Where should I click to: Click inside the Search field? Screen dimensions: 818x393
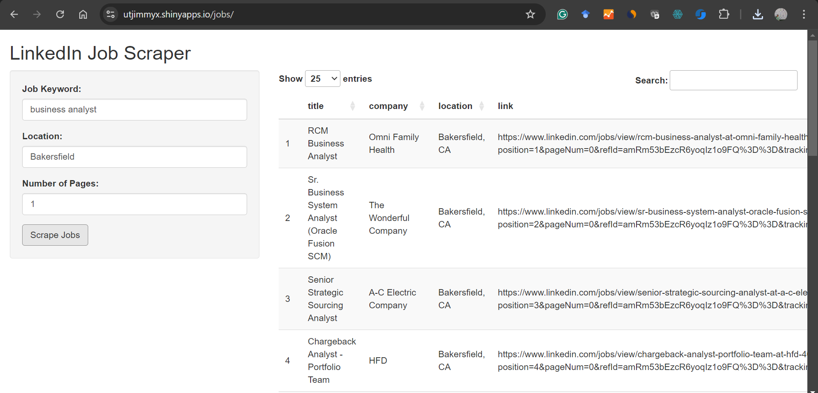click(x=733, y=80)
